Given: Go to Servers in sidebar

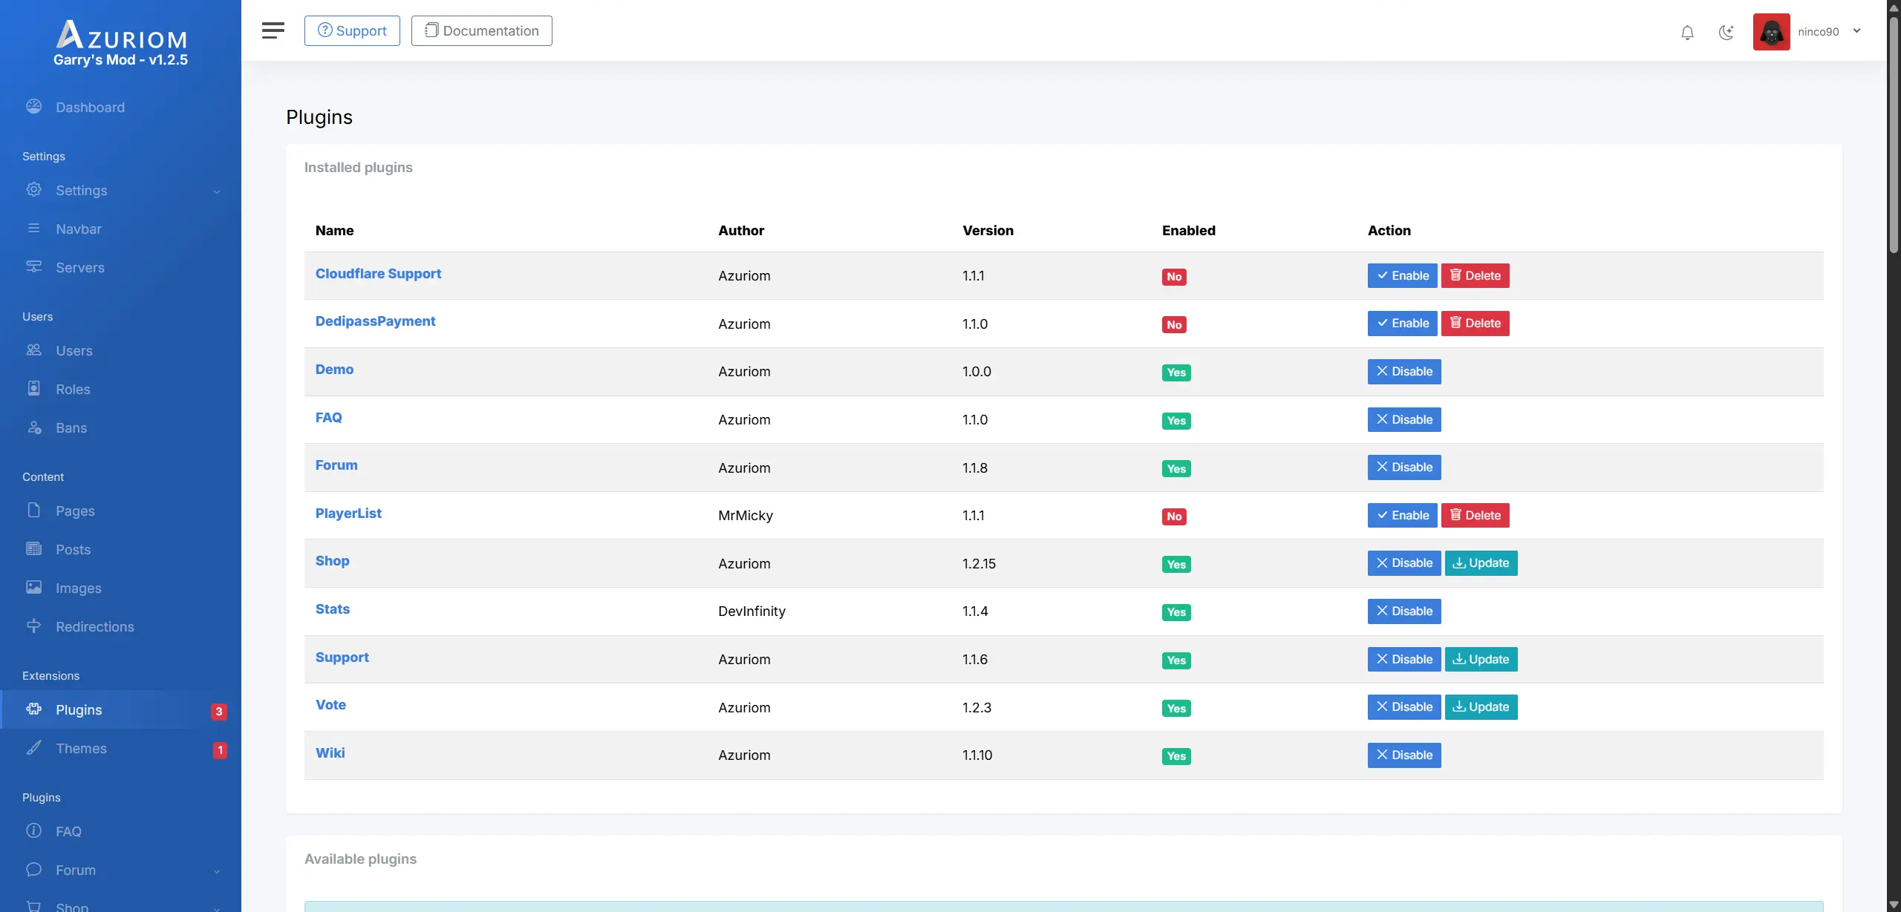Looking at the screenshot, I should click(120, 267).
